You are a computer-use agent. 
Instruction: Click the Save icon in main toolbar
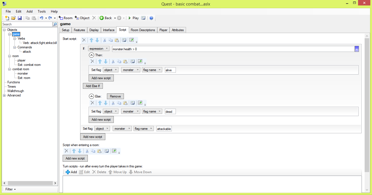click(20, 18)
